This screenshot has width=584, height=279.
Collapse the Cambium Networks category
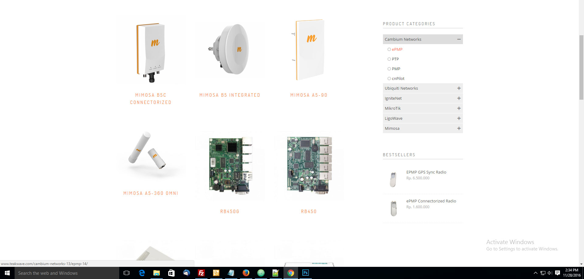coord(459,39)
